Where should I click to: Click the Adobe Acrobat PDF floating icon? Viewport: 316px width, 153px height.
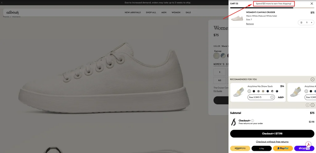pos(309,145)
